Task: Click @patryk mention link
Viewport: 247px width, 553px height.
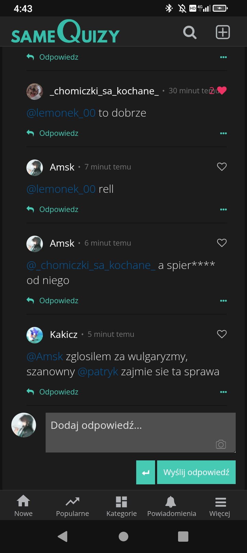Action: click(x=98, y=372)
